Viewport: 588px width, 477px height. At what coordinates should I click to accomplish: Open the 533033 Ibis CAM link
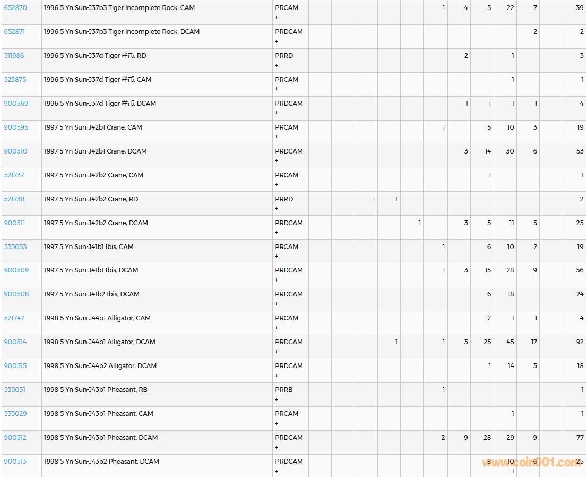pyautogui.click(x=15, y=247)
